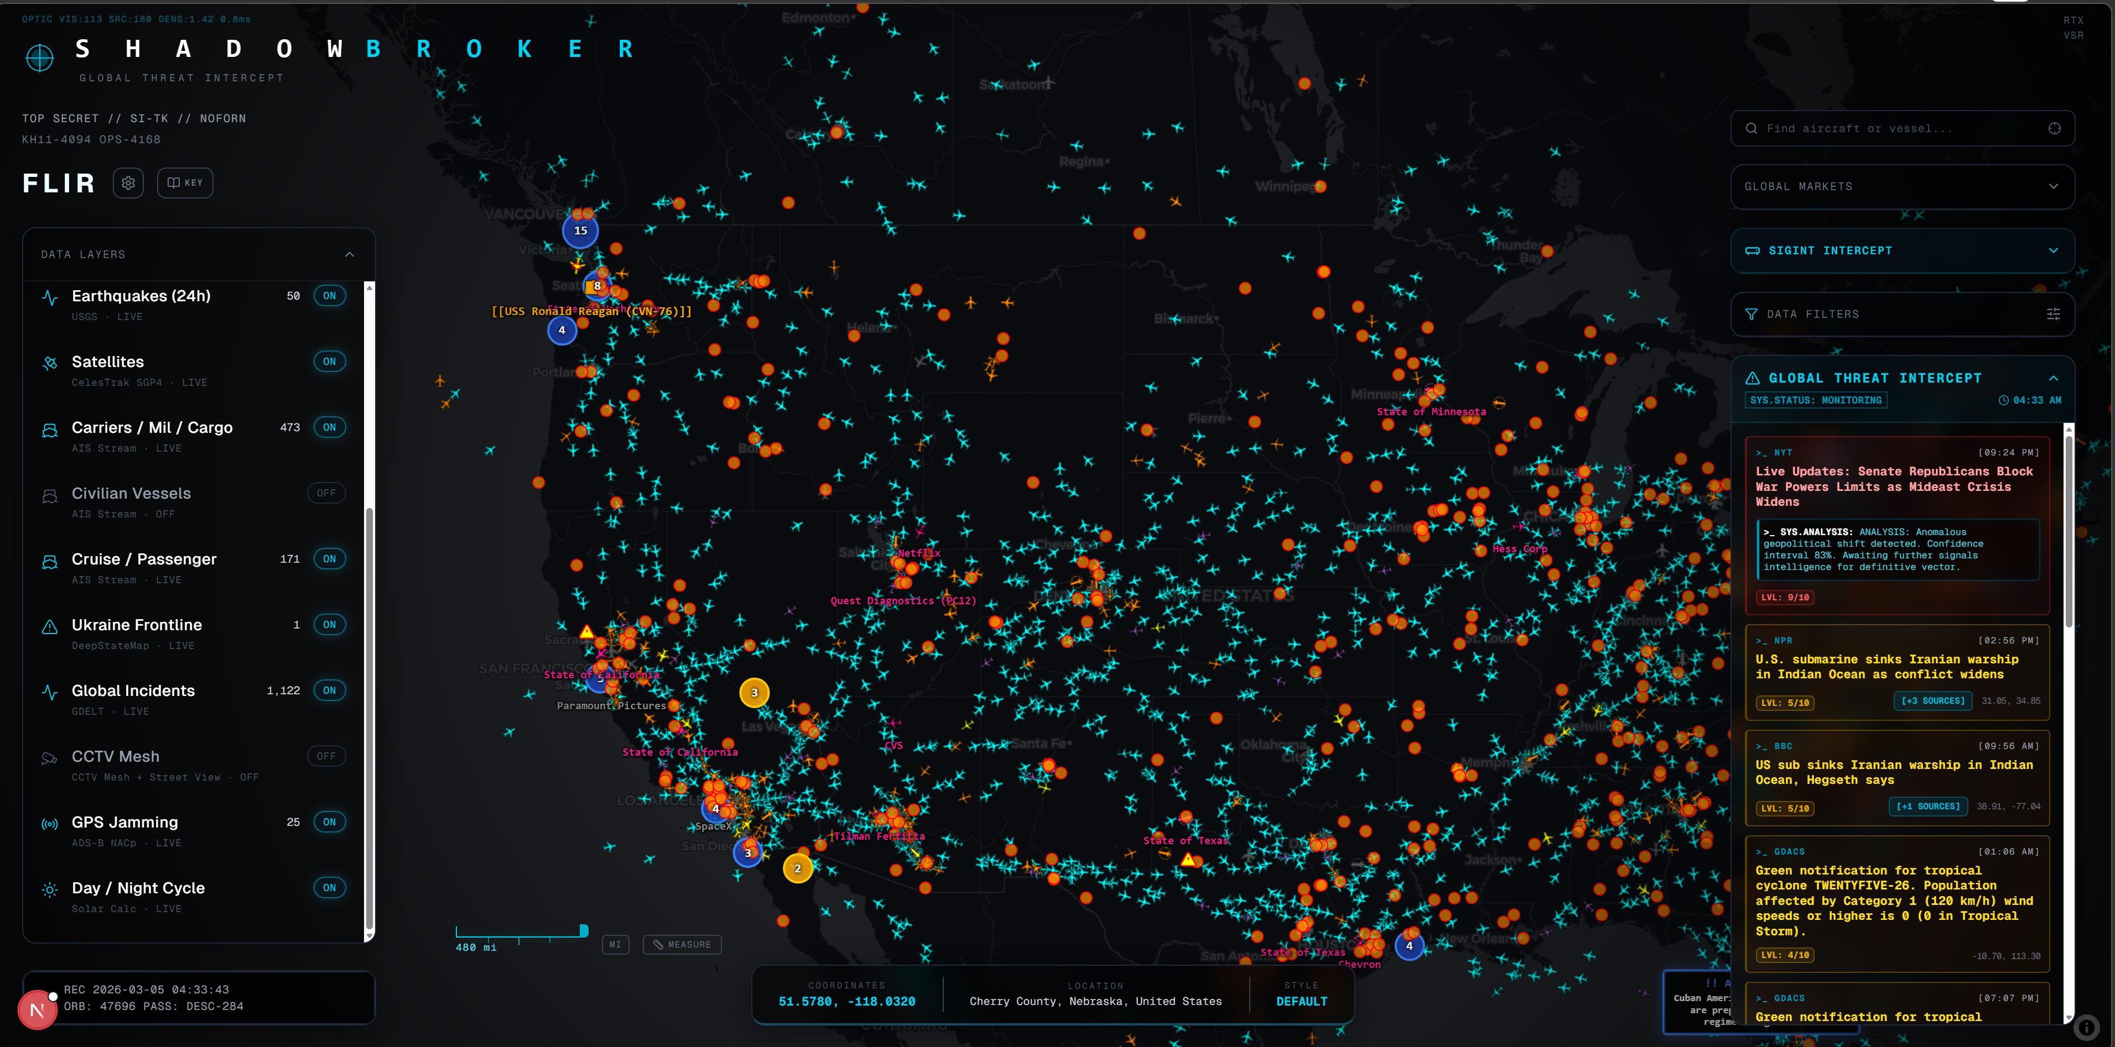
Task: Select the Earthquakes waveform icon in Data Layers
Action: pos(49,296)
